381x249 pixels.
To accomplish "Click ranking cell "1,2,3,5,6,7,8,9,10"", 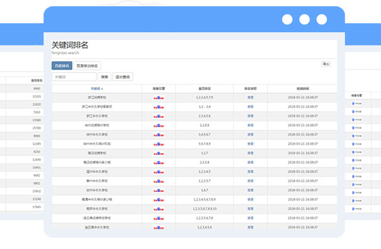I will point(204,209).
